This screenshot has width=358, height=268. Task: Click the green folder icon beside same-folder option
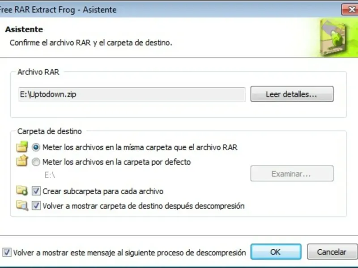click(x=22, y=147)
